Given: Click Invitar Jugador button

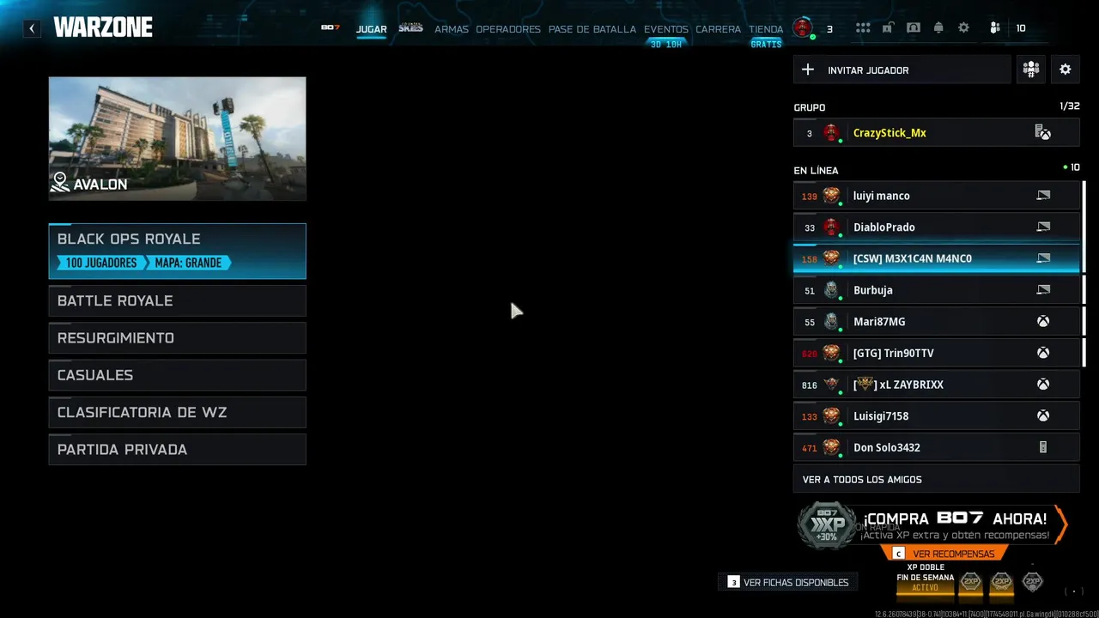Looking at the screenshot, I should click(902, 70).
